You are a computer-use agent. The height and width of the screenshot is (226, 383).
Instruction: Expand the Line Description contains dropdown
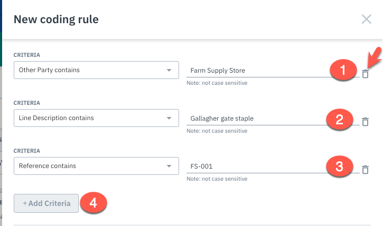click(x=96, y=118)
